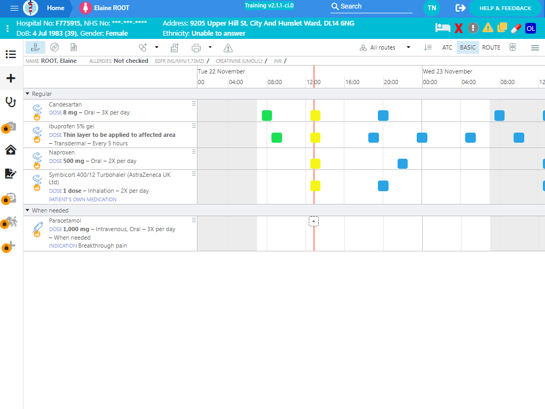
Task: Click the sort order icon
Action: [427, 47]
